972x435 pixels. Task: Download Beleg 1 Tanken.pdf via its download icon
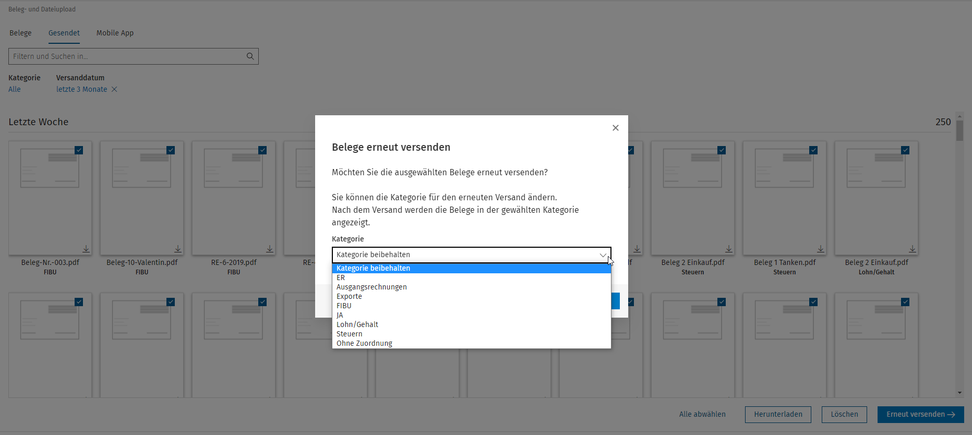(821, 249)
